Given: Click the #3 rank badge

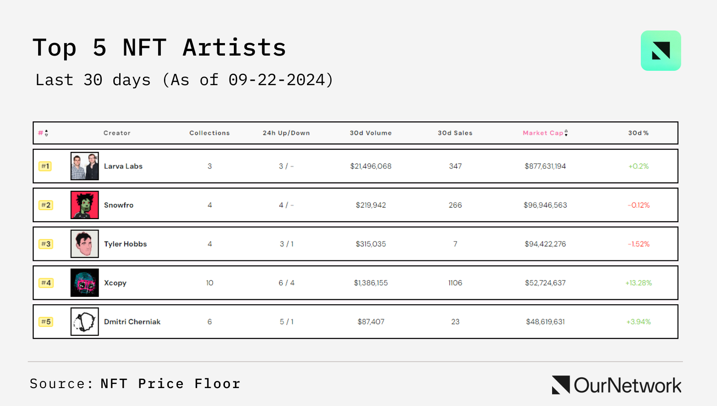Looking at the screenshot, I should click(46, 244).
